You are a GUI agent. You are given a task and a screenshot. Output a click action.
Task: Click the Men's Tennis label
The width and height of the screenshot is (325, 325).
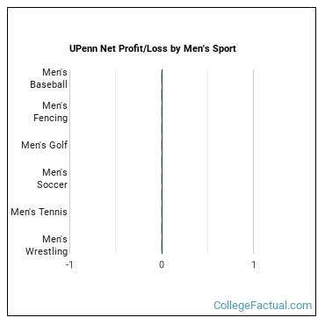point(39,212)
